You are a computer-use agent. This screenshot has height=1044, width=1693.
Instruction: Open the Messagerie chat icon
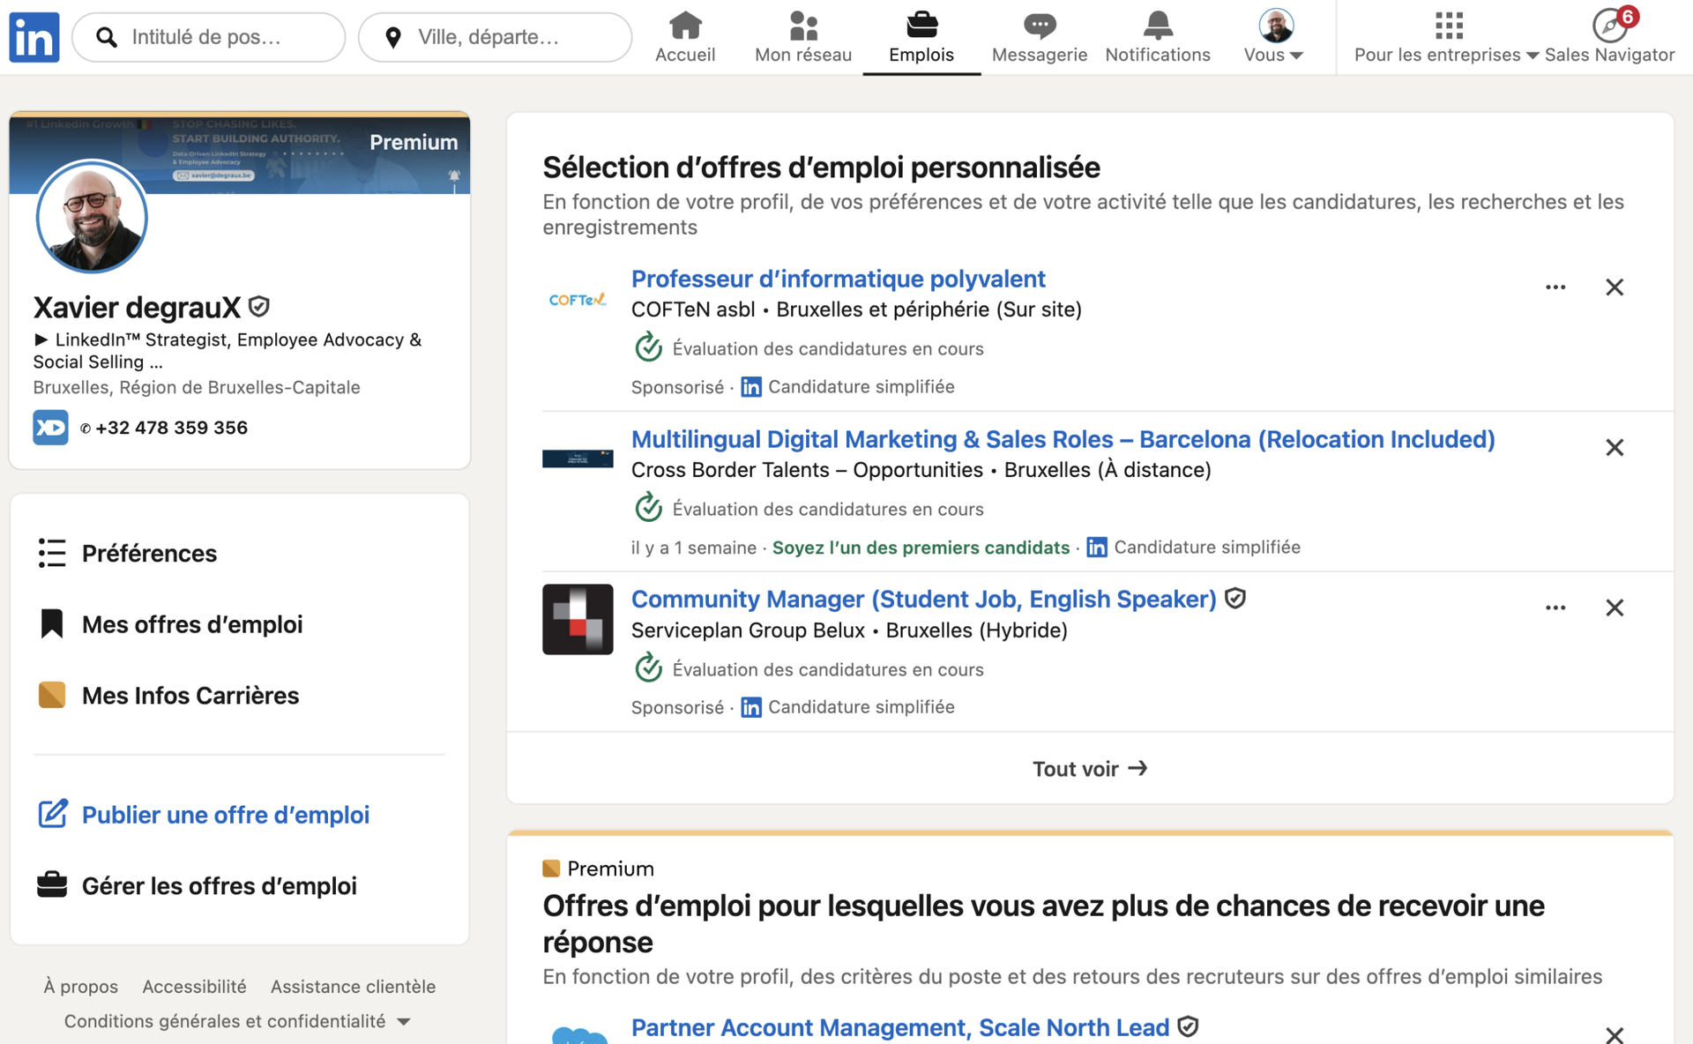[1040, 26]
